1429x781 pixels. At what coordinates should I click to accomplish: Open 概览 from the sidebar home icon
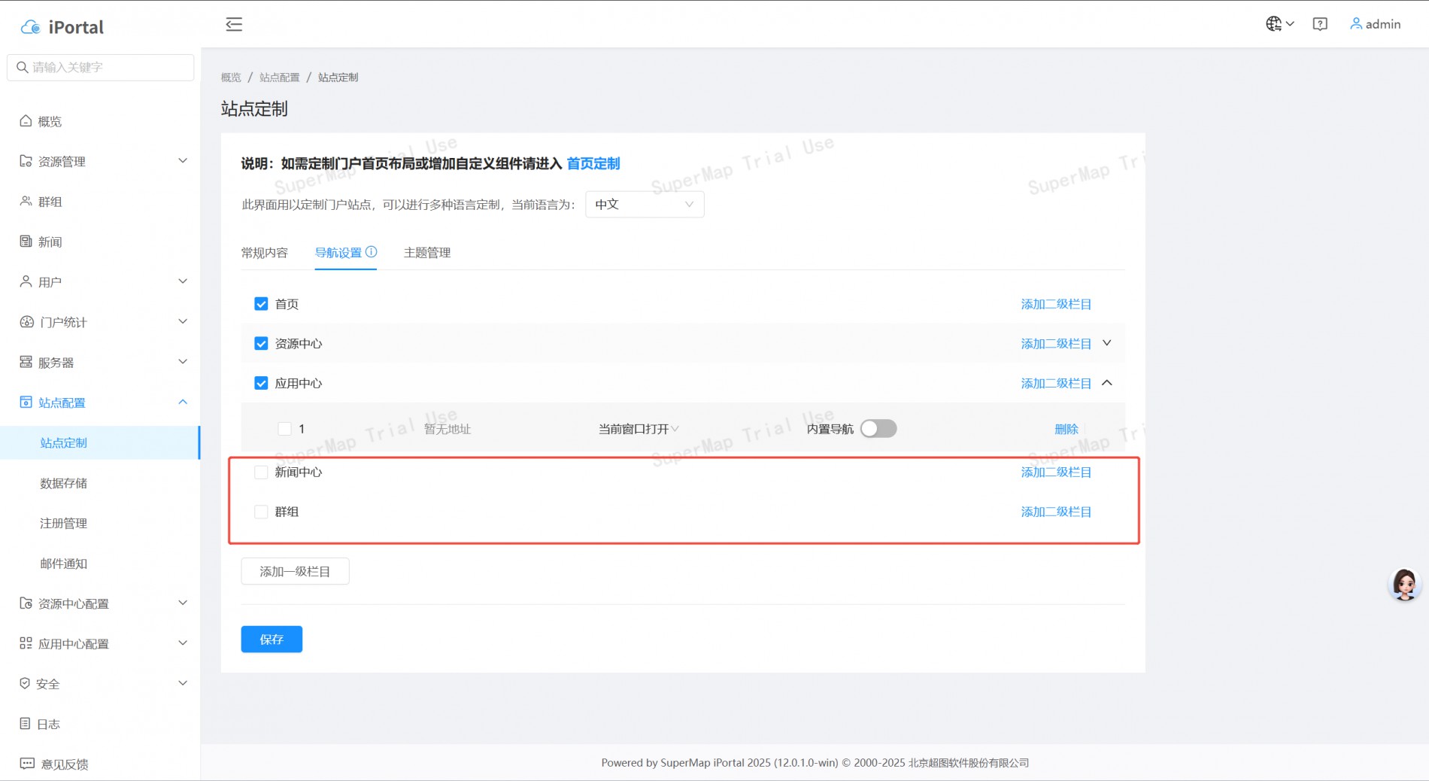(x=26, y=121)
